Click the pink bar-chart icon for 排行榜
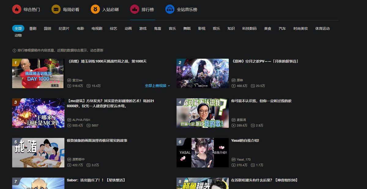This screenshot has height=189, width=367. point(135,9)
